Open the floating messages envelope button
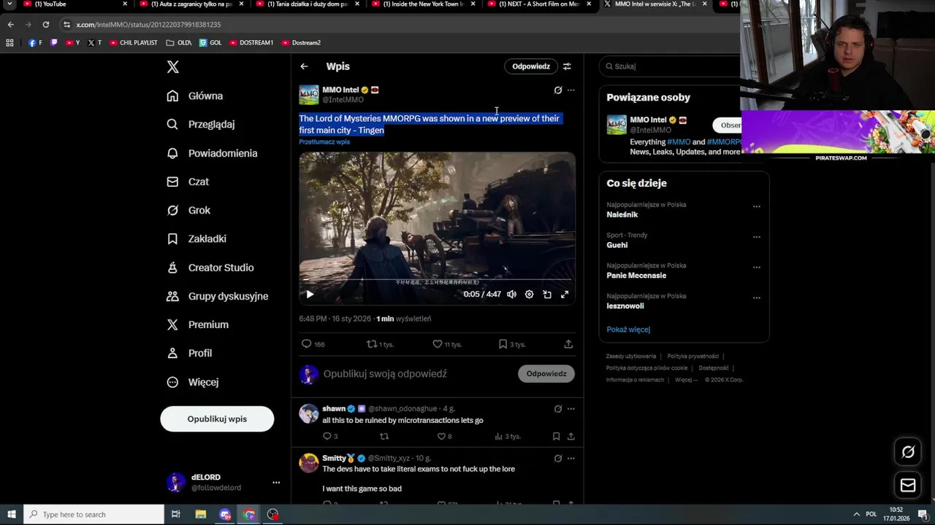The image size is (935, 525). (908, 485)
